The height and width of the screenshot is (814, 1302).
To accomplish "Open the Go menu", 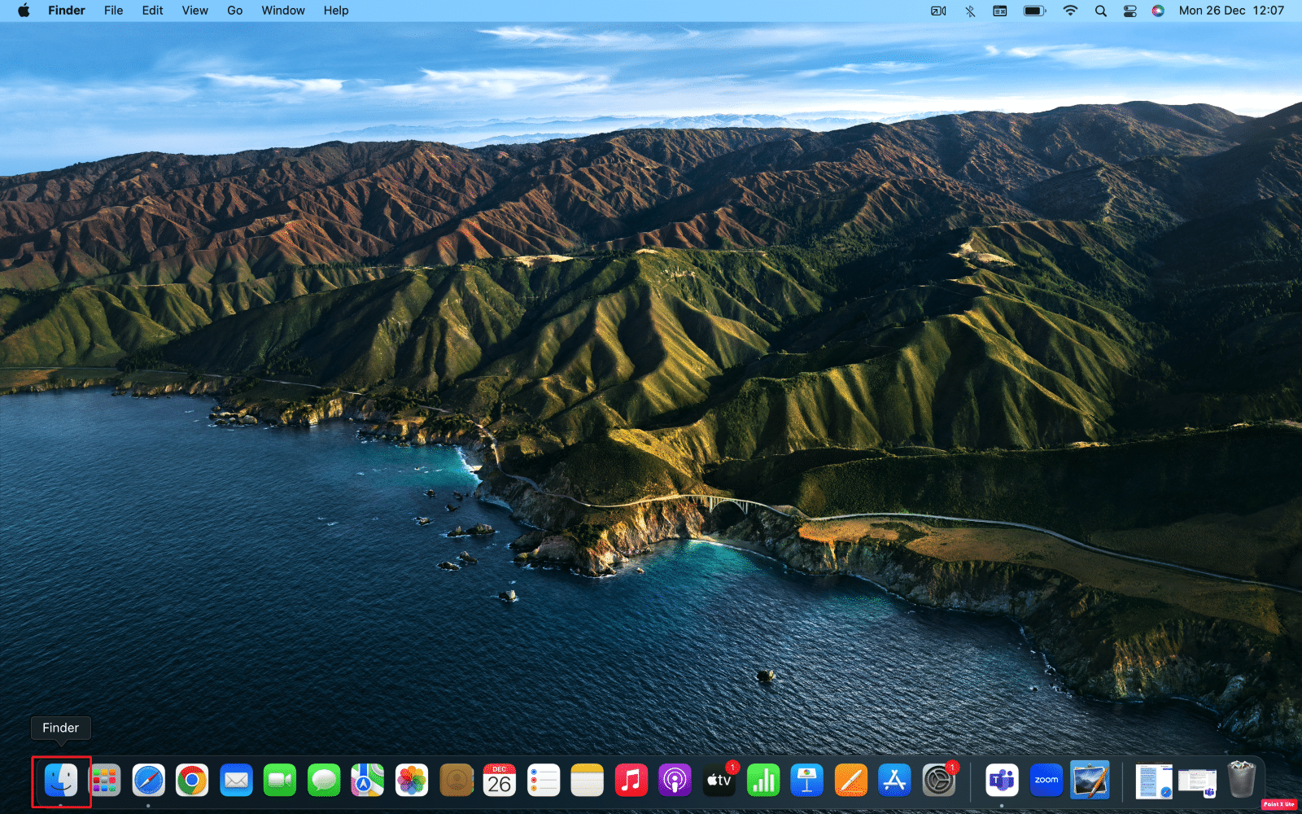I will click(235, 11).
